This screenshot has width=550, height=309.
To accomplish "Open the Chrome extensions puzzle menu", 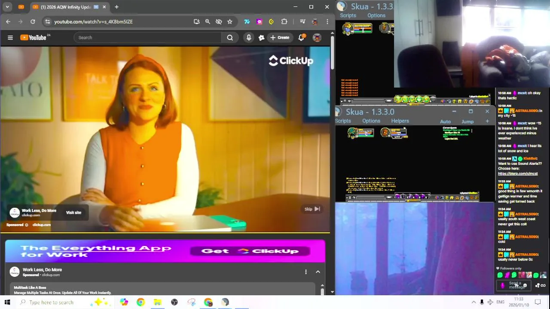I will coord(284,21).
